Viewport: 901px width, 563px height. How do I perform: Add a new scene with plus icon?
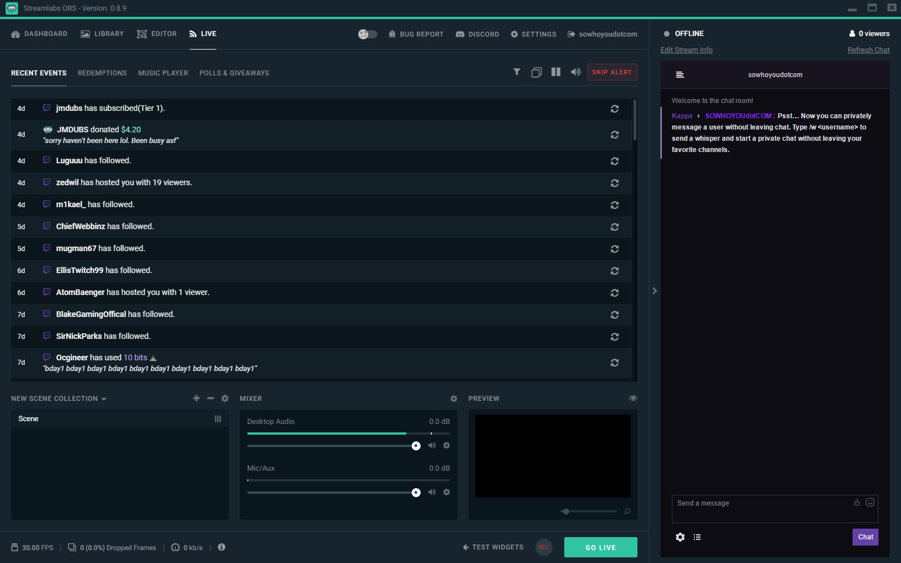[197, 398]
